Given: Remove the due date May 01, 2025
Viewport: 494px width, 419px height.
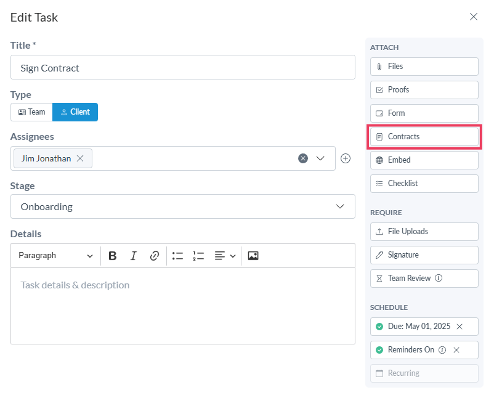Looking at the screenshot, I should [x=460, y=327].
